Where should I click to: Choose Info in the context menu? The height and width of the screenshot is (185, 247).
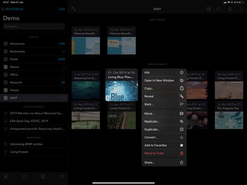tap(164, 72)
